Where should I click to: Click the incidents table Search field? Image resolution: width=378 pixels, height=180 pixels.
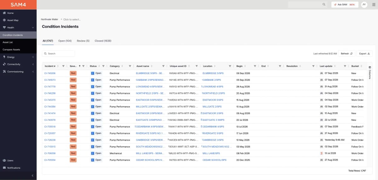point(59,54)
